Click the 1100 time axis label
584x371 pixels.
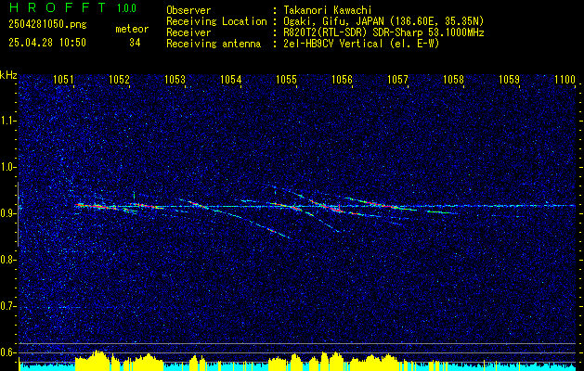point(565,79)
